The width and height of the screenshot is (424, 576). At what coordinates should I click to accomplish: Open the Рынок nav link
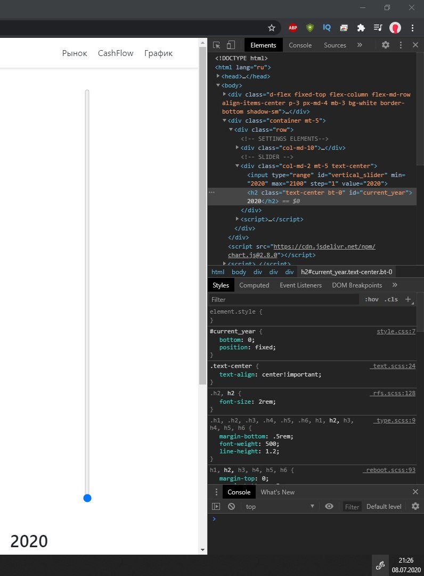click(x=75, y=53)
